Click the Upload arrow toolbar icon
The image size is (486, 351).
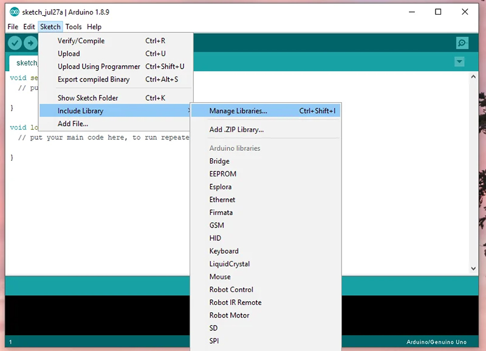click(30, 43)
